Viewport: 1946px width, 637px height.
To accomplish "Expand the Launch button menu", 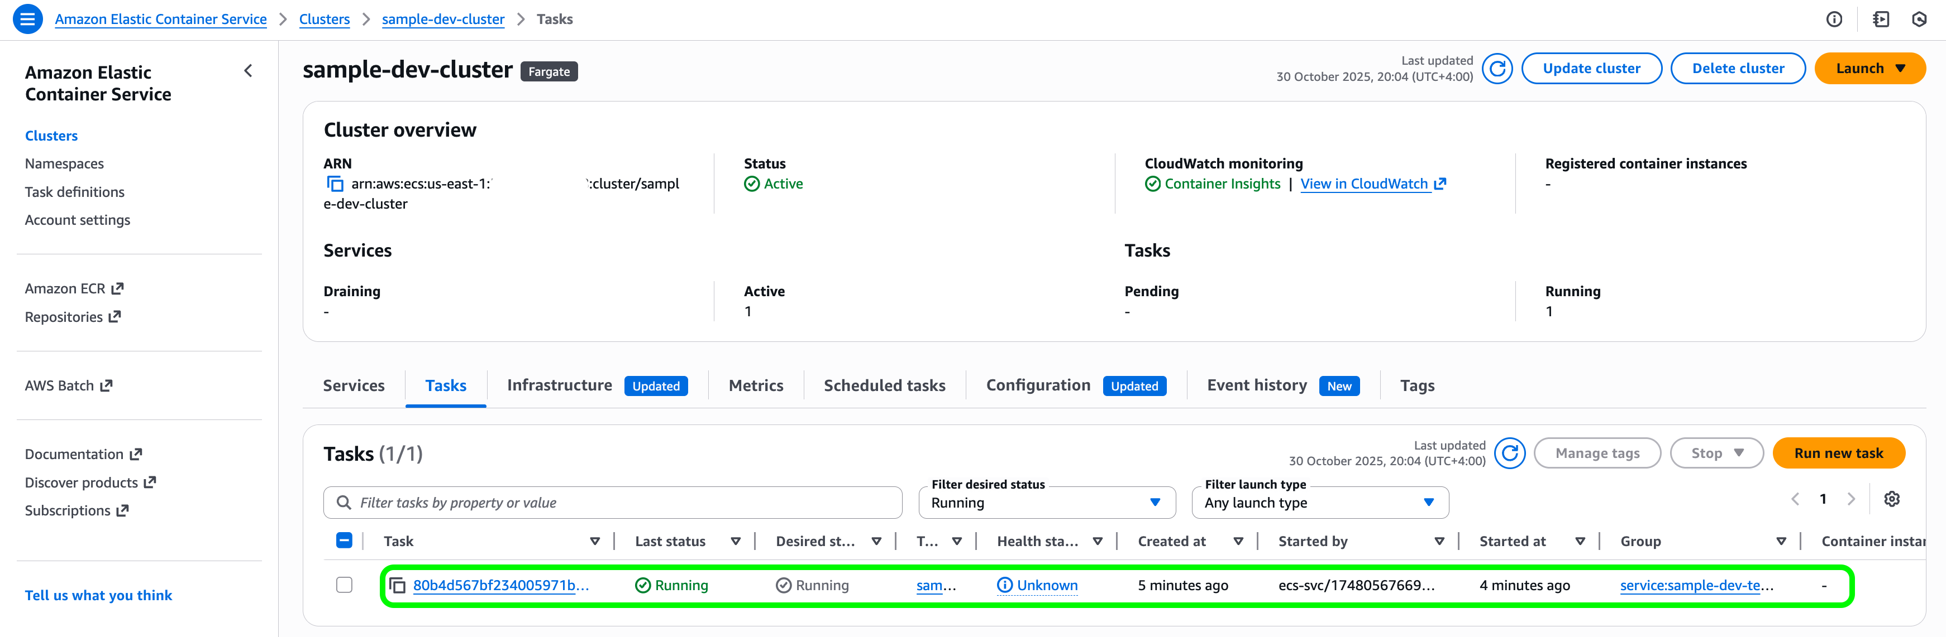I will [x=1869, y=69].
